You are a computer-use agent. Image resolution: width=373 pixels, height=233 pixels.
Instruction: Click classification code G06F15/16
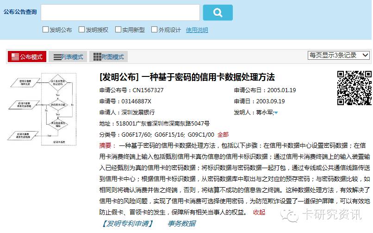click(170, 135)
